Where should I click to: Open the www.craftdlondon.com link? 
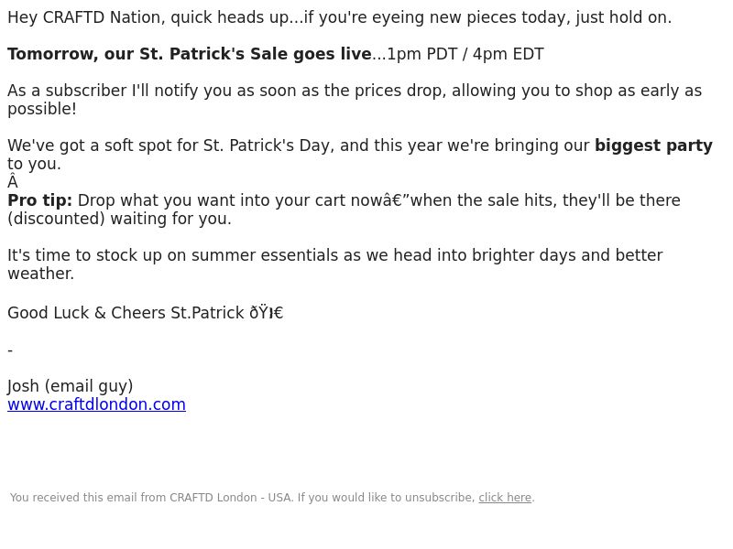(x=97, y=404)
